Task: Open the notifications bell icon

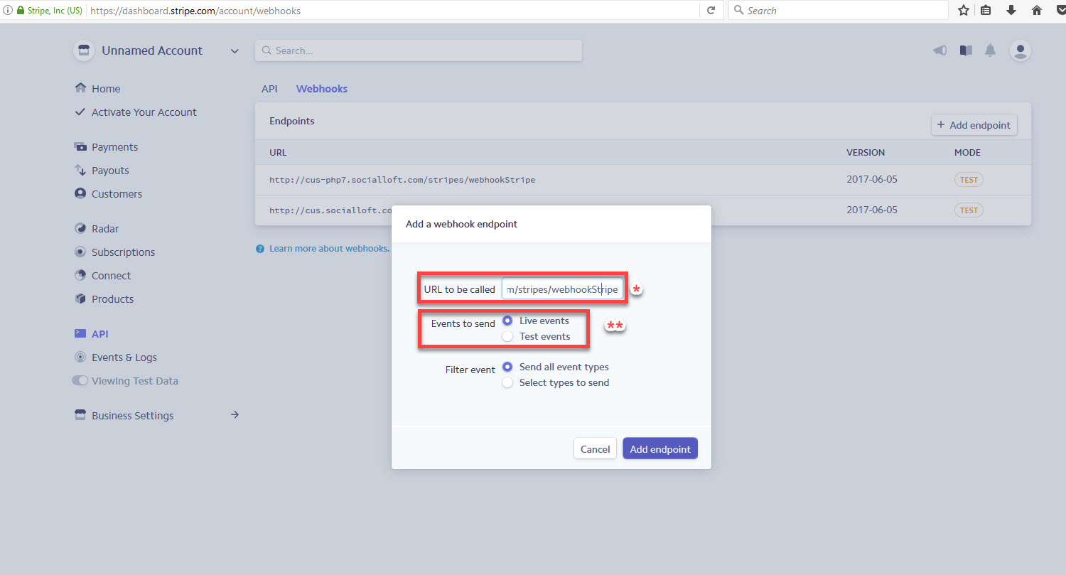Action: [990, 50]
